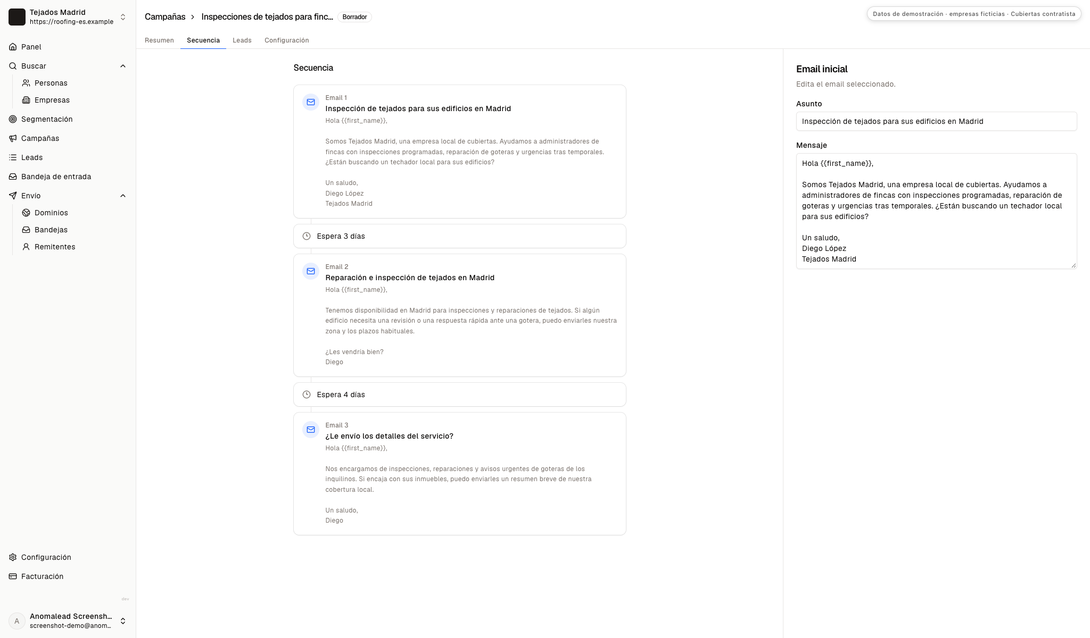The width and height of the screenshot is (1090, 638).
Task: Click the Bandeja de entrada inbox icon
Action: click(13, 177)
